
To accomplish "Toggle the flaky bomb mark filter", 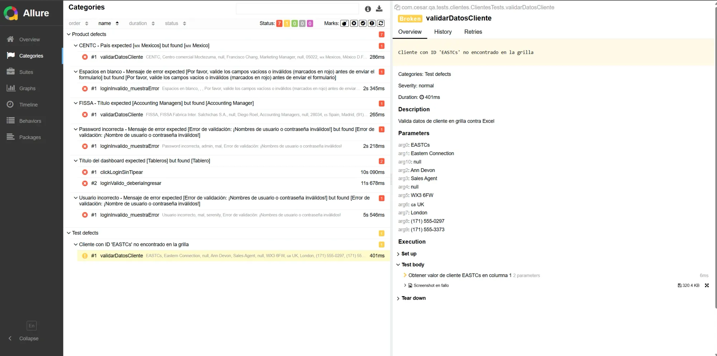I will coord(345,23).
